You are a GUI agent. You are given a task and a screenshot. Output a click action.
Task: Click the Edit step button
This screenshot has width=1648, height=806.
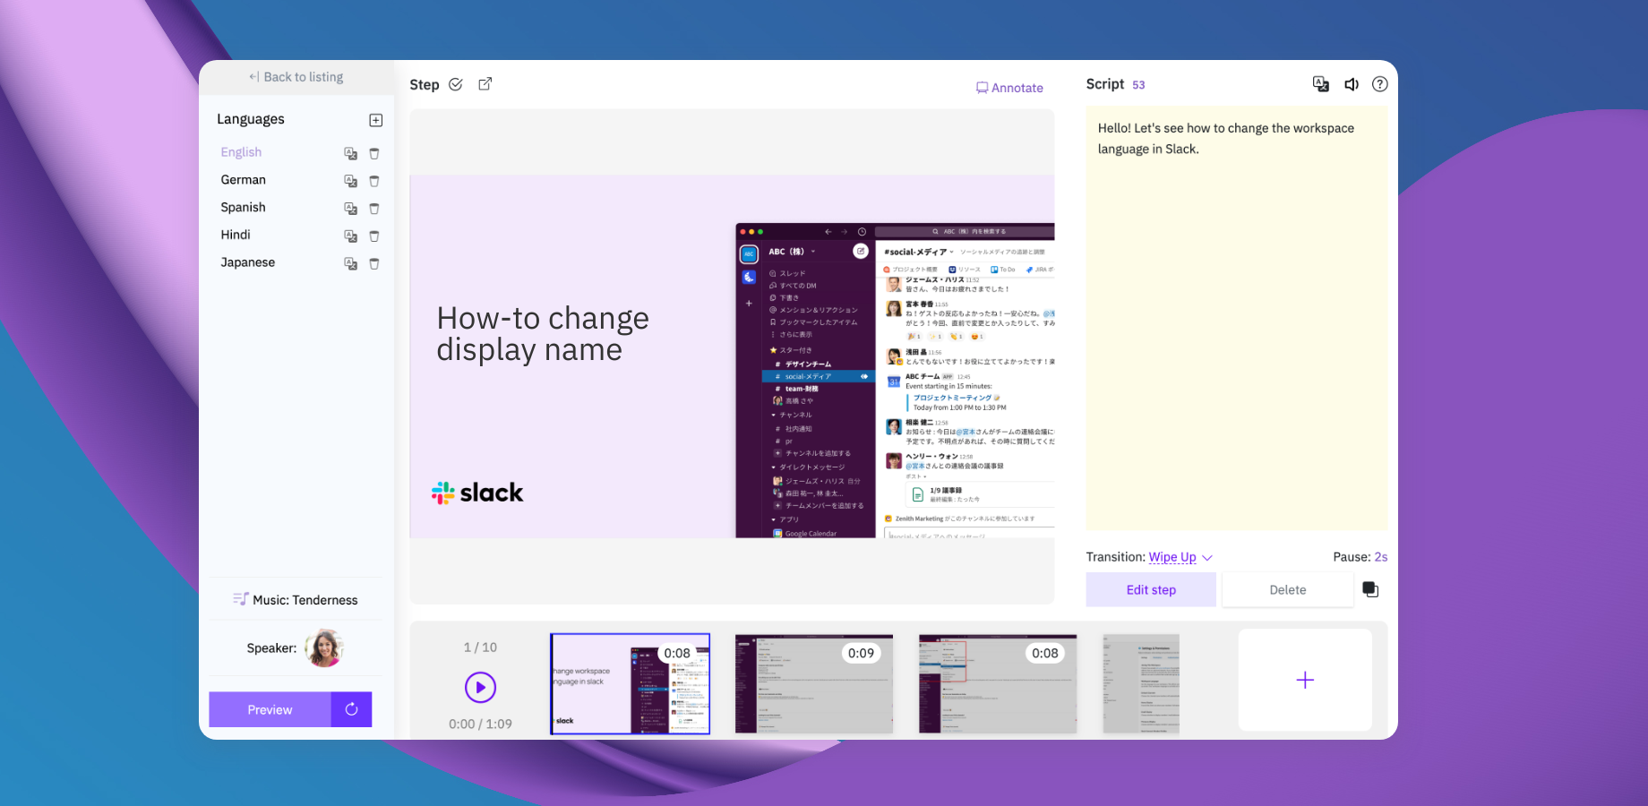pos(1151,590)
